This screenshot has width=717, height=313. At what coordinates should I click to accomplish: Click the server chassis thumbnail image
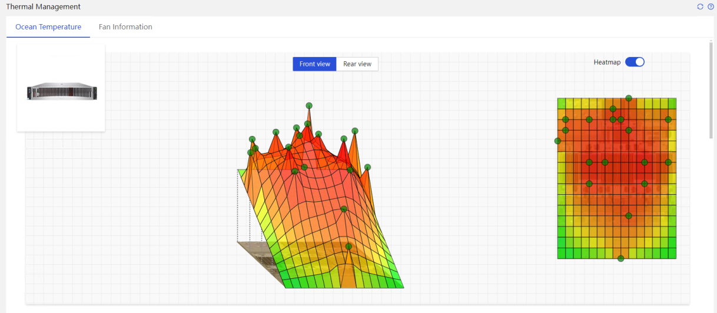[x=61, y=92]
